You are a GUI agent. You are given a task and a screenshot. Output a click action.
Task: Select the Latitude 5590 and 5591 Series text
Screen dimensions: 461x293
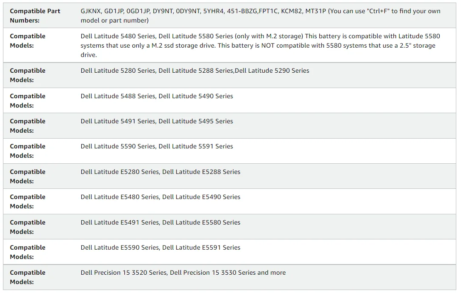(x=157, y=146)
